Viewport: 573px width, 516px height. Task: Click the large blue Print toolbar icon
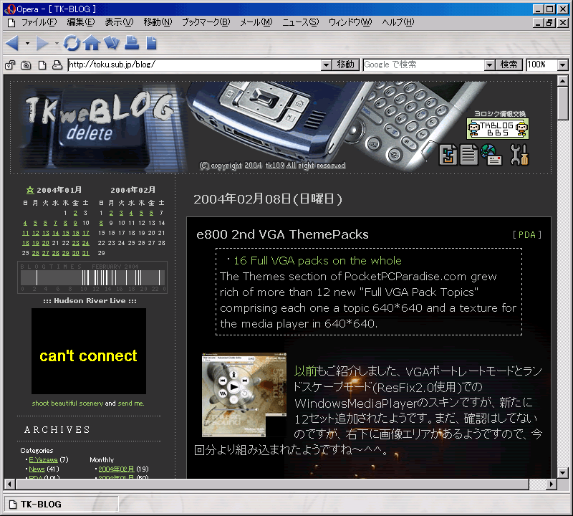point(132,43)
